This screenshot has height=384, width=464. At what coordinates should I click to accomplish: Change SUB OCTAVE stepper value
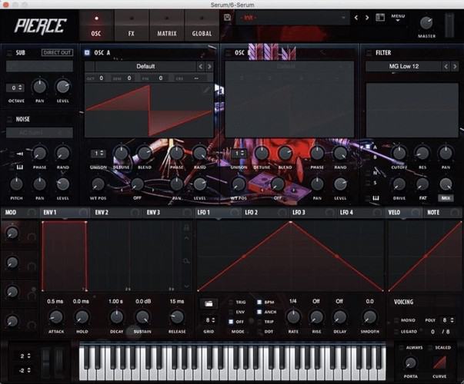(x=15, y=88)
